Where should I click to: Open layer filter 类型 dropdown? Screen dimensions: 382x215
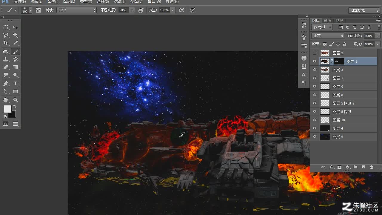pos(322,27)
